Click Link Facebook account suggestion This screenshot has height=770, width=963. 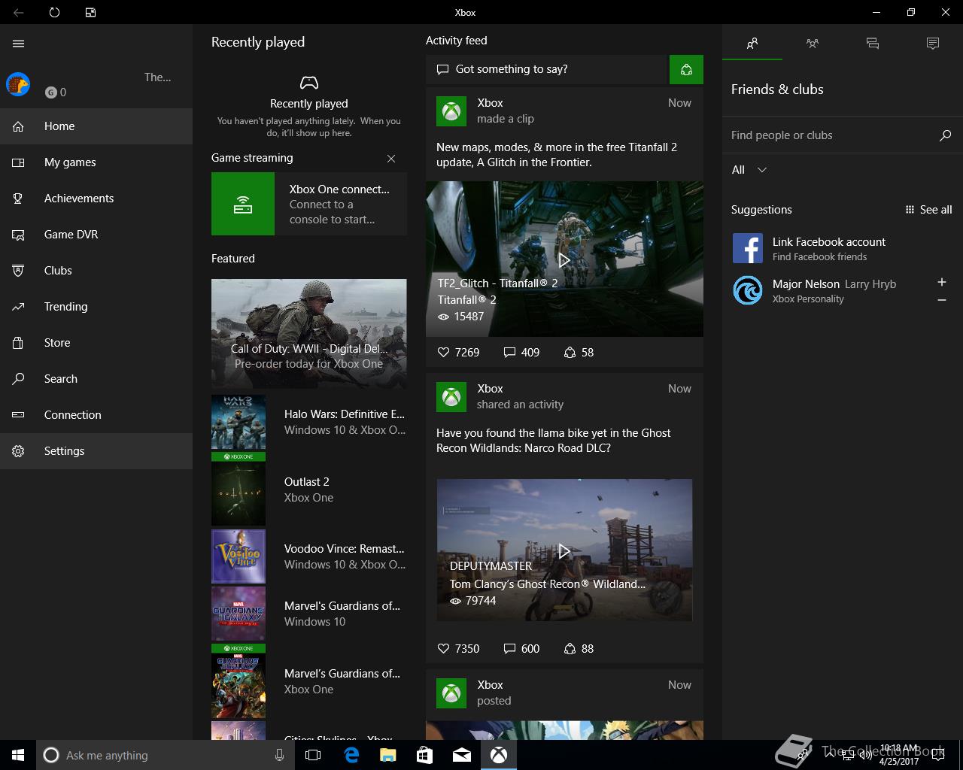(x=843, y=248)
